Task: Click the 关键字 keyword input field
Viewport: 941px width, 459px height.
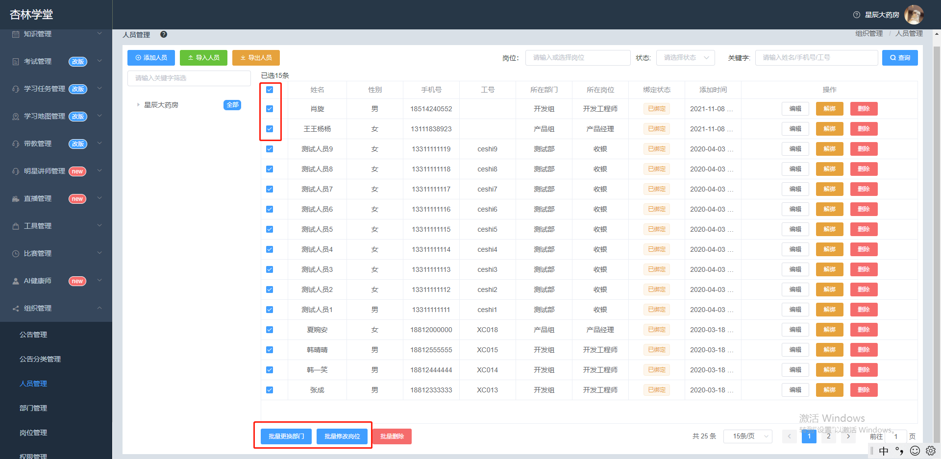Action: [817, 58]
